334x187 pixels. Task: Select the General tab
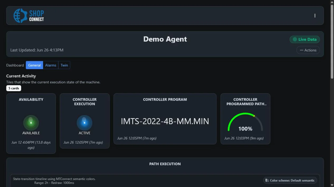pyautogui.click(x=34, y=65)
